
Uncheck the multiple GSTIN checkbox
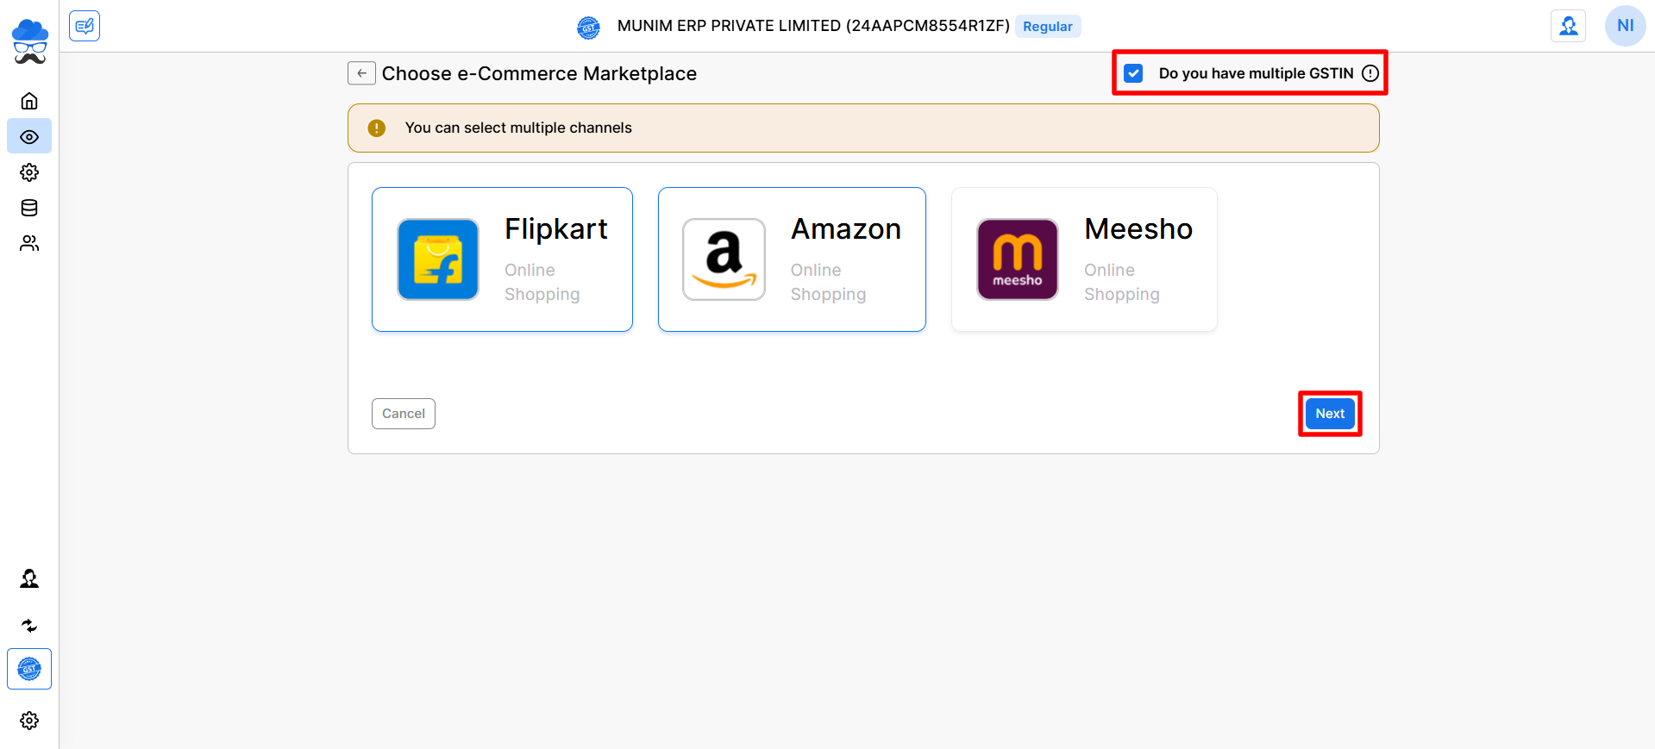(1134, 73)
